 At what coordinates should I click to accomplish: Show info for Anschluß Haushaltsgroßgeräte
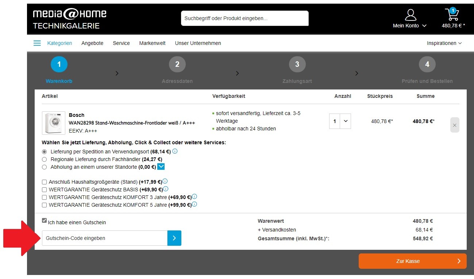click(165, 181)
